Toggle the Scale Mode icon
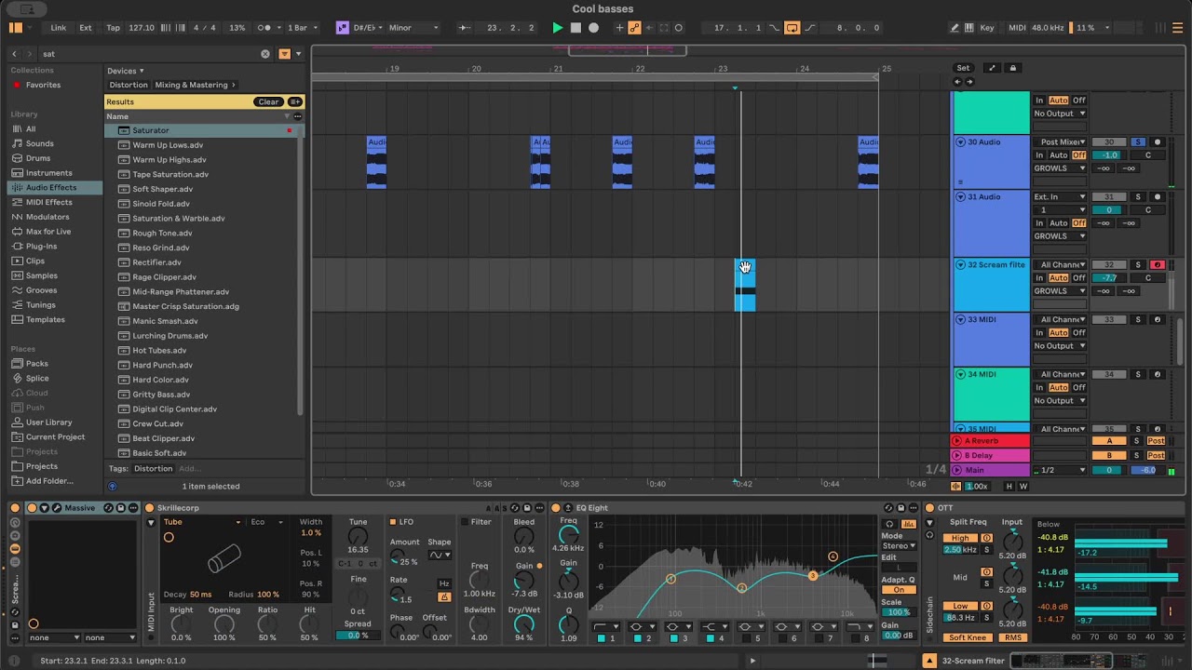1192x670 pixels. [x=342, y=28]
